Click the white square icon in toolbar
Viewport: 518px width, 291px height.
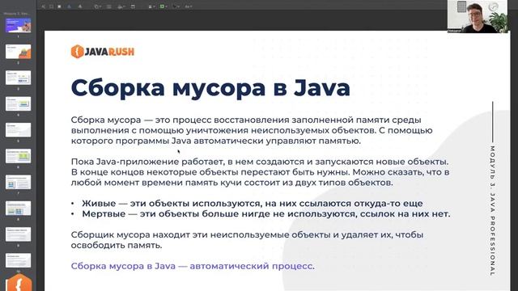[x=59, y=6]
